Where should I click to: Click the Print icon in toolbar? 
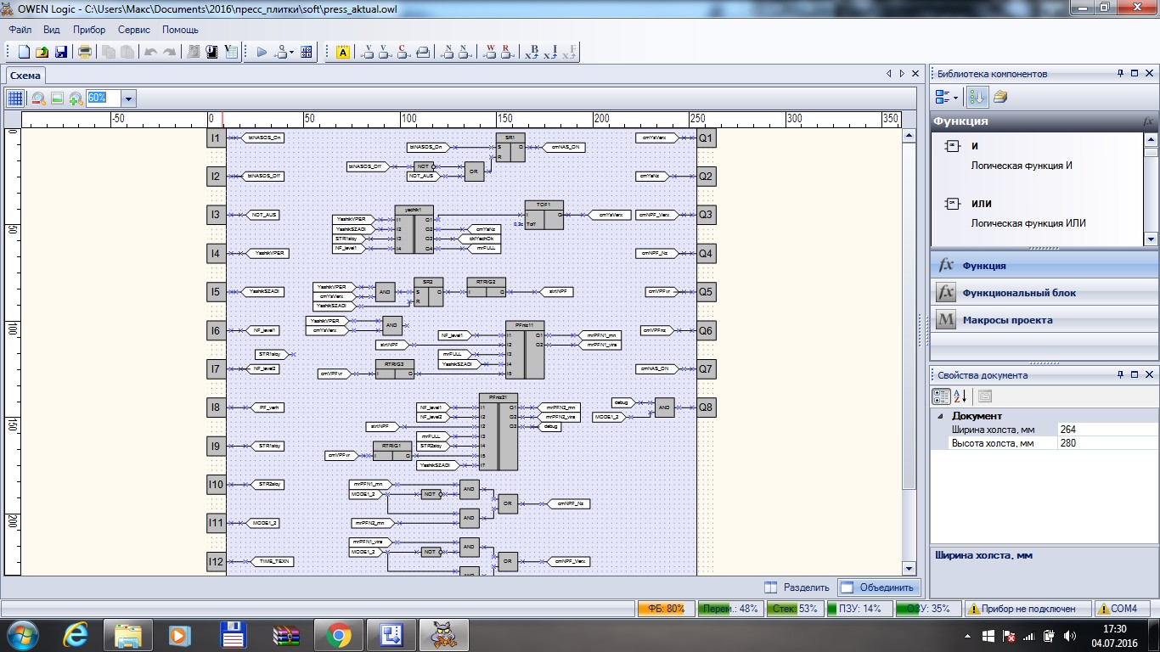coord(85,53)
